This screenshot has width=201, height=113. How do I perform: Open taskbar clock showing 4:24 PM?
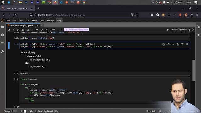coord(188,3)
